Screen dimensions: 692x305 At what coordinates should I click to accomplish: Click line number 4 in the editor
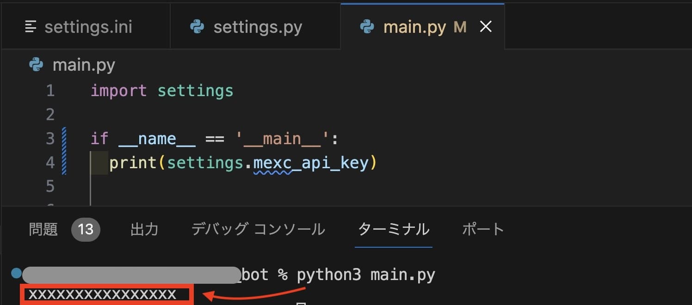(x=50, y=162)
